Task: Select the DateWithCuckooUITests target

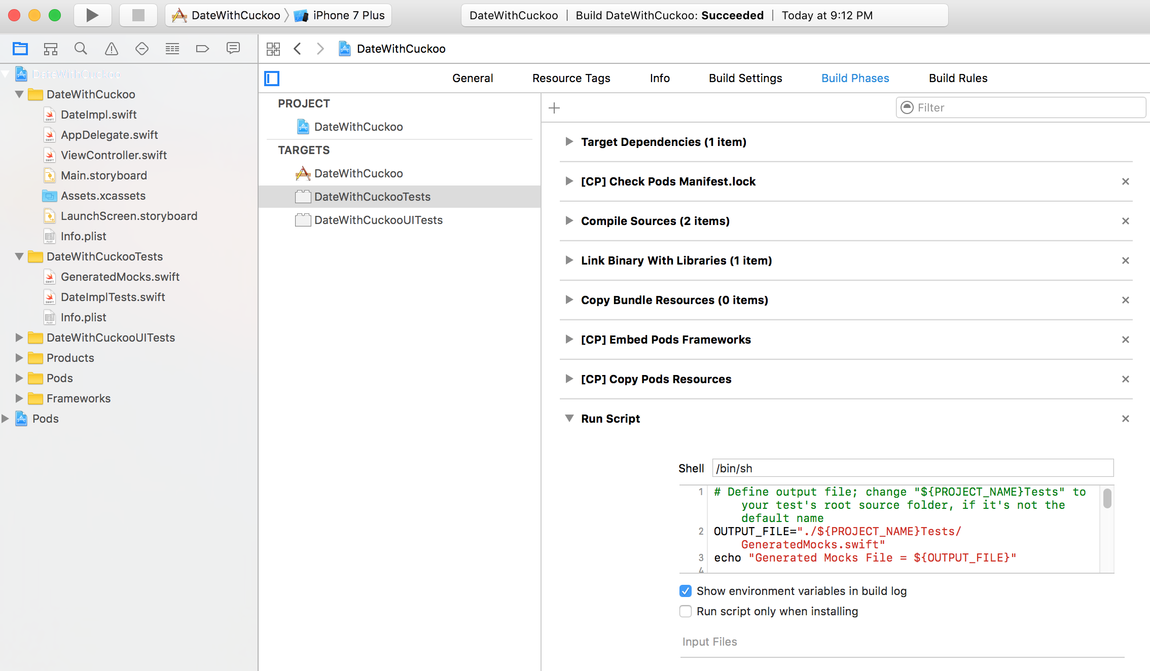Action: point(378,220)
